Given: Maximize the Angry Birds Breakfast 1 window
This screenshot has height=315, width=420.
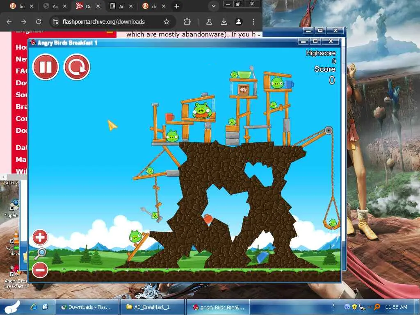Looking at the screenshot, I should [315, 41].
